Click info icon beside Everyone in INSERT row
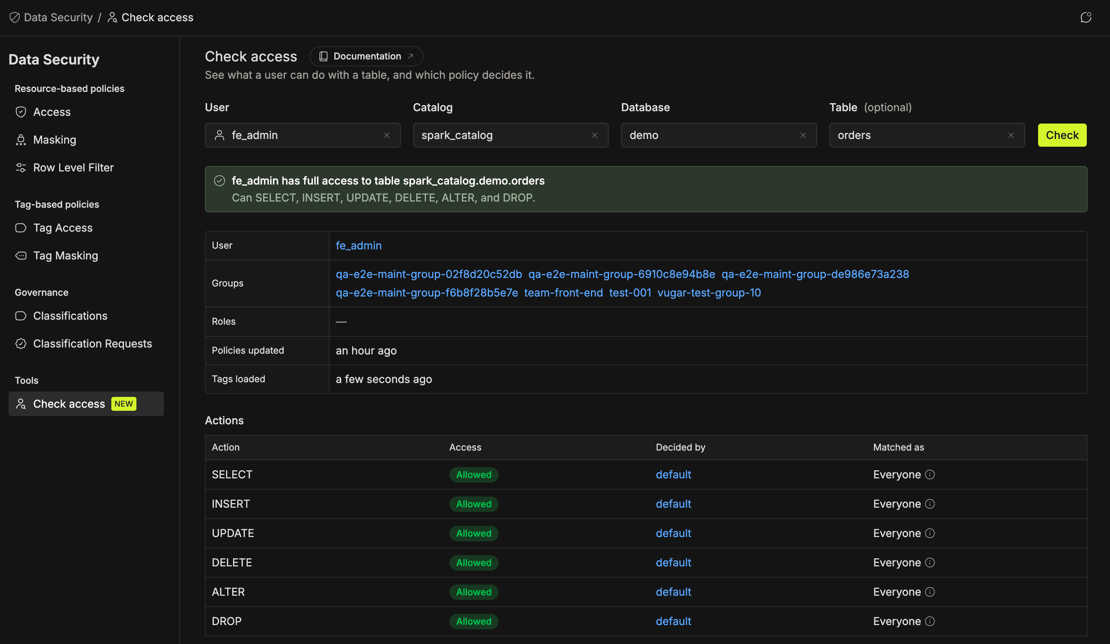1110x644 pixels. 930,504
